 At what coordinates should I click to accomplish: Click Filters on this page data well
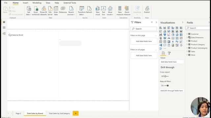[x=144, y=41]
